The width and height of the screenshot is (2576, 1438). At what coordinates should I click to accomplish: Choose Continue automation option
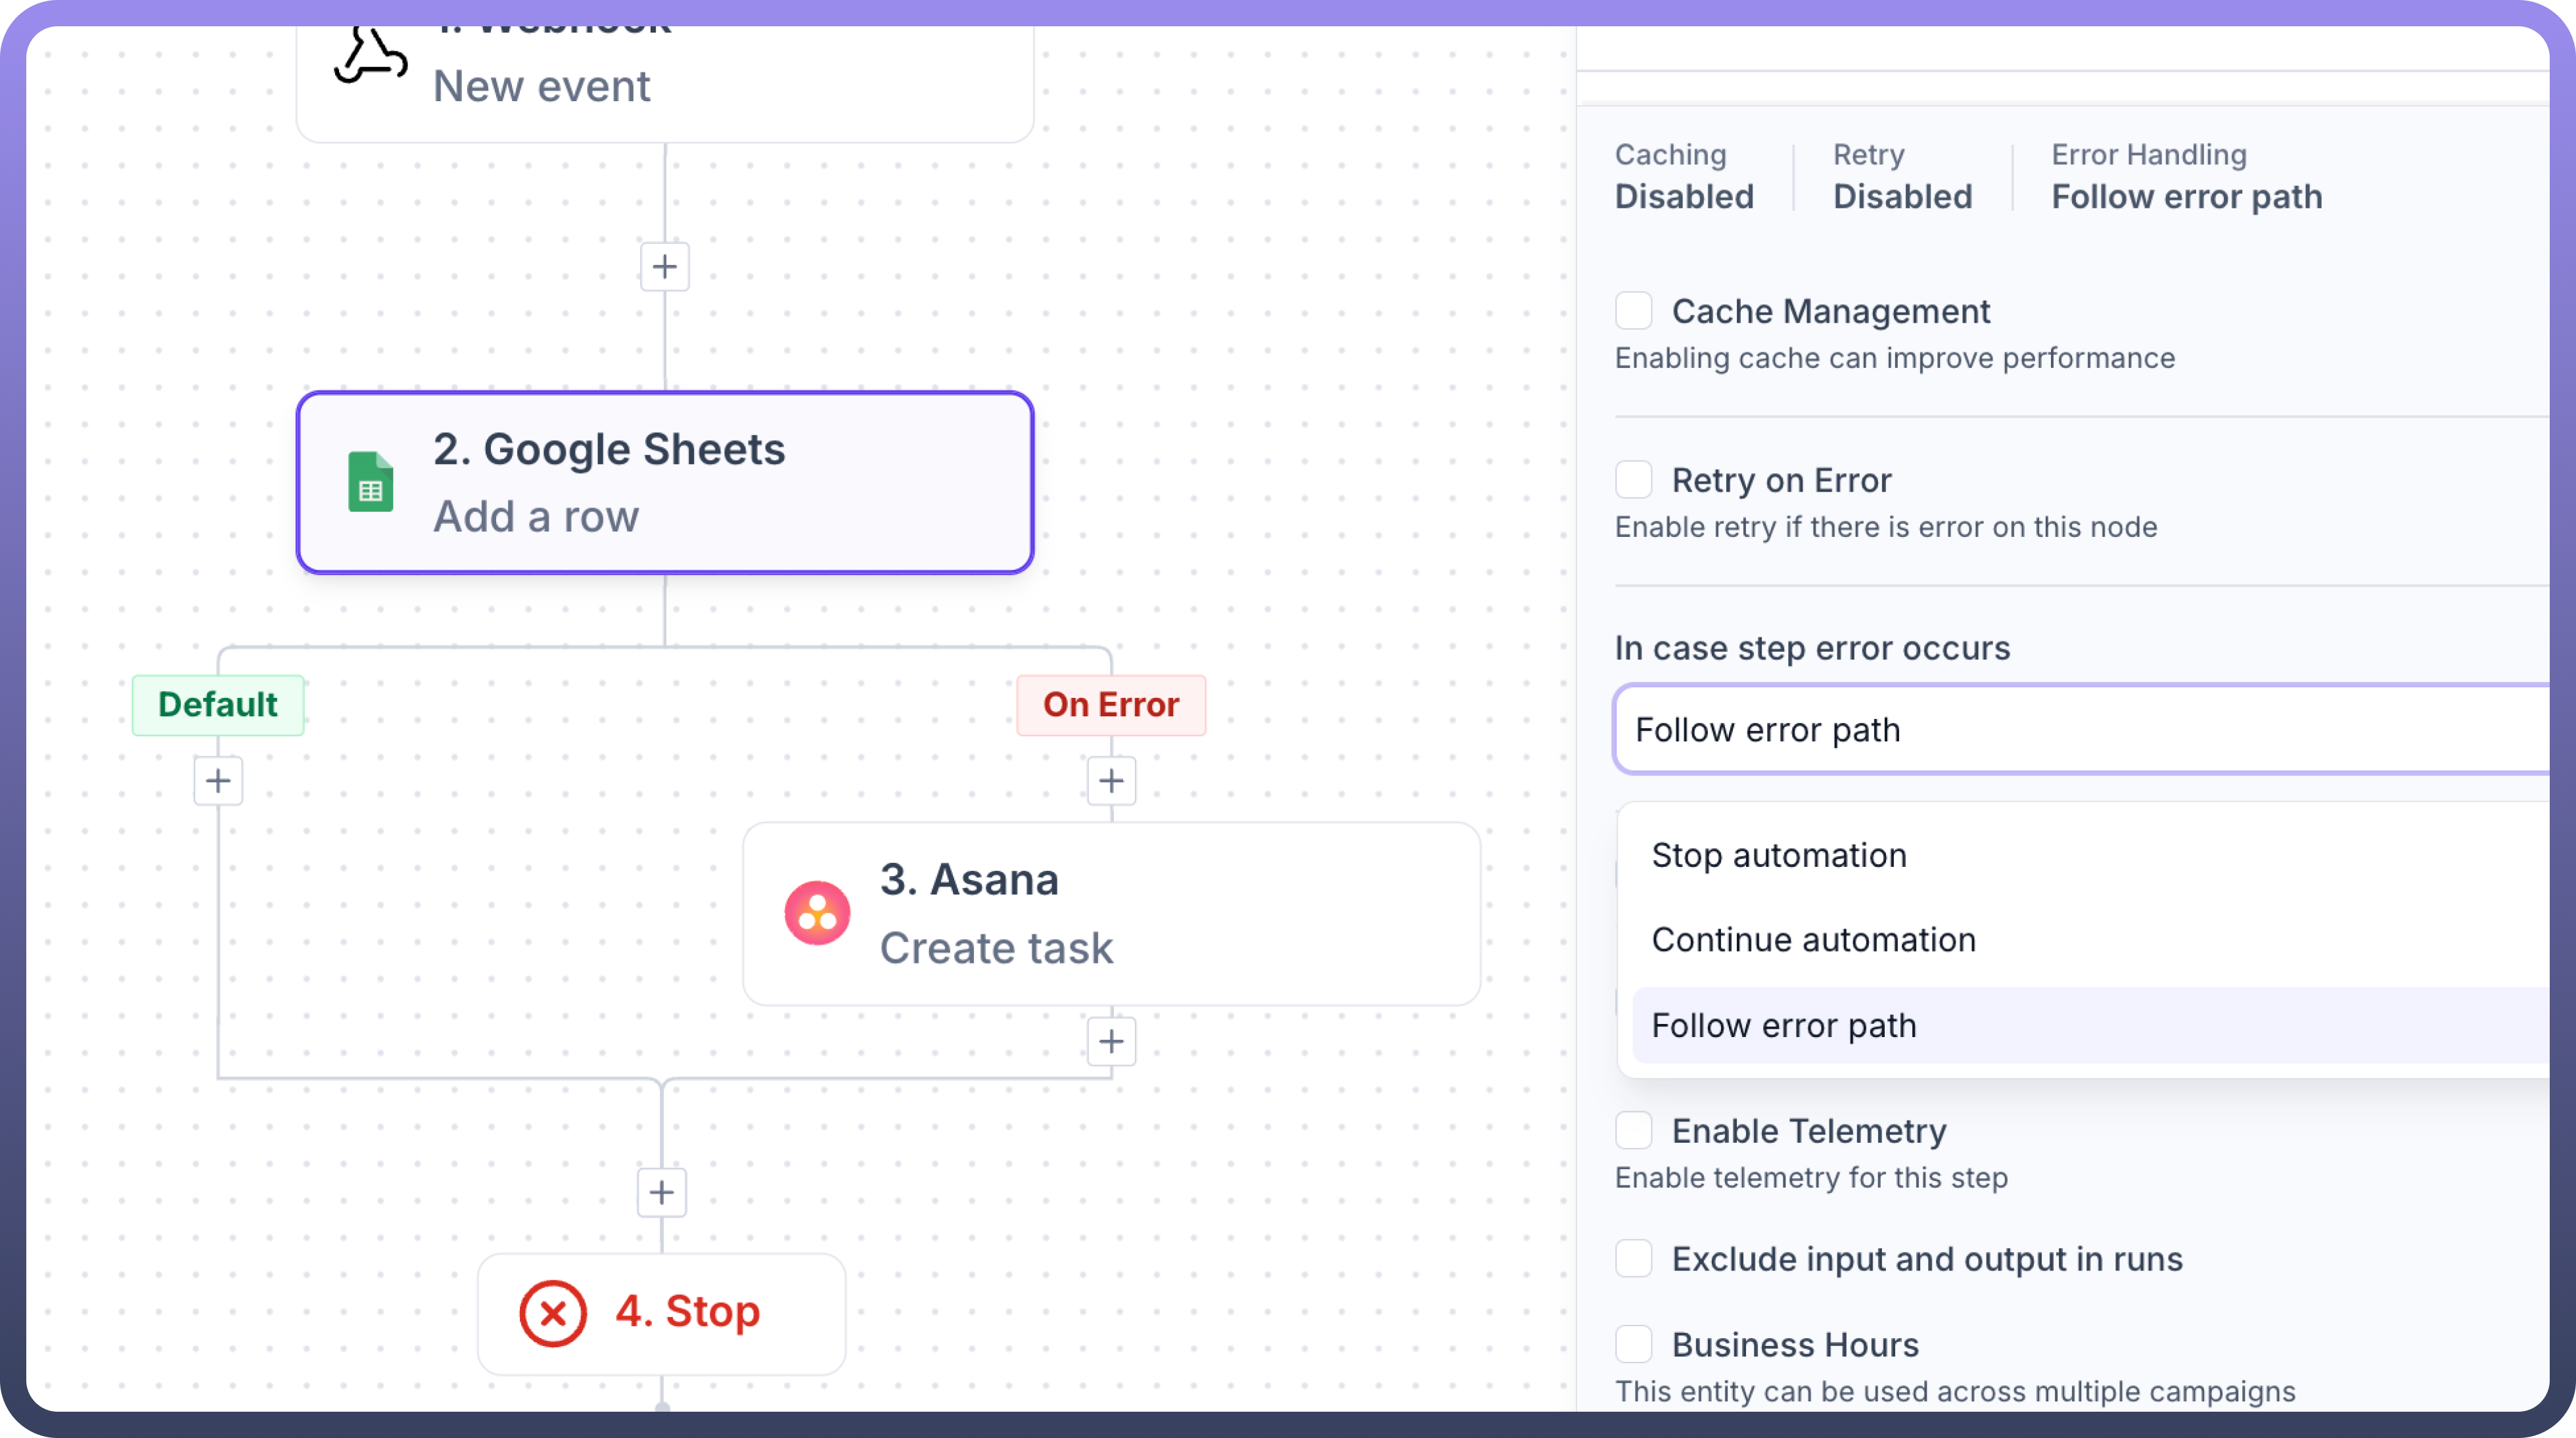[x=1813, y=940]
